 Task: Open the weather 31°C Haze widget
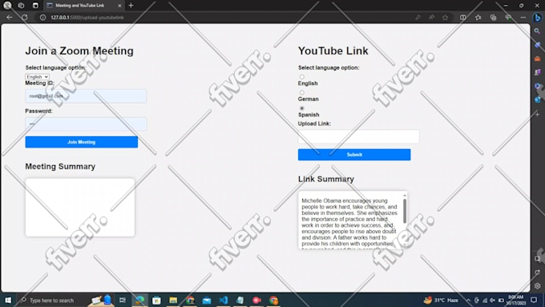[x=441, y=300]
